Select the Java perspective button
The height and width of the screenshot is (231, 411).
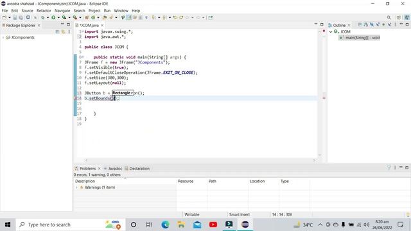(x=407, y=17)
